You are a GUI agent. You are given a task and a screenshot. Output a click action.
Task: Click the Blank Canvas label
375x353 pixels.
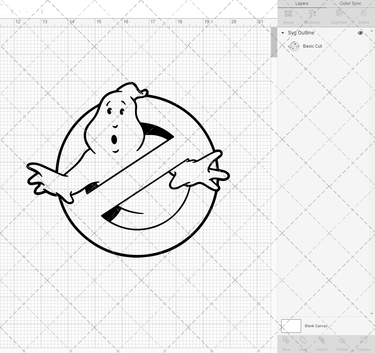(316, 326)
